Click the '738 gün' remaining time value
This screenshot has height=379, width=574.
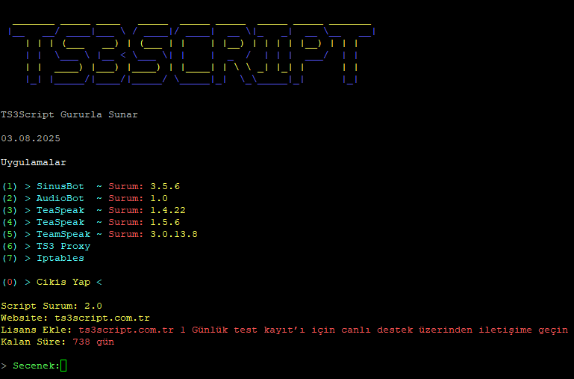click(93, 342)
